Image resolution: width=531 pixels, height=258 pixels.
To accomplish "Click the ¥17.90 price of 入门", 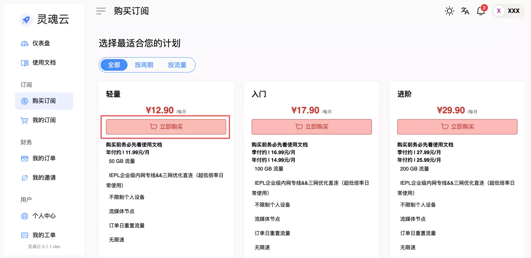I will point(305,110).
